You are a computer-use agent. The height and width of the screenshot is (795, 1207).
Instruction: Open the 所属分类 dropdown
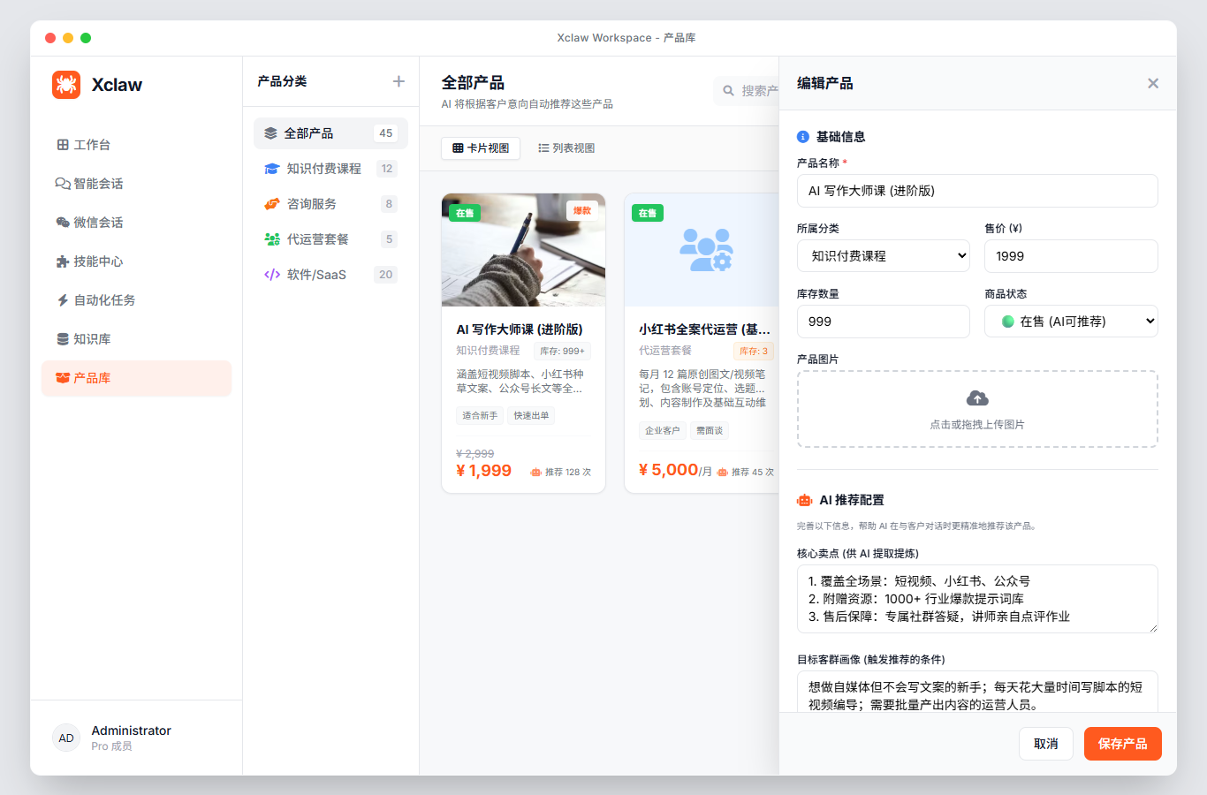point(883,255)
